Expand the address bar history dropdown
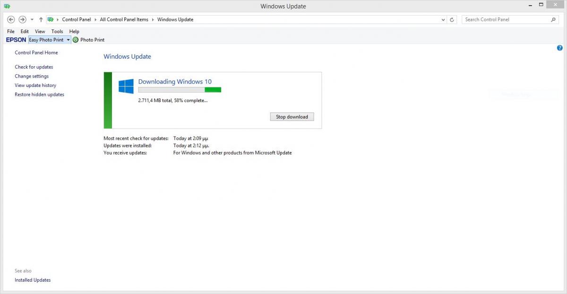The image size is (567, 294). (x=443, y=20)
